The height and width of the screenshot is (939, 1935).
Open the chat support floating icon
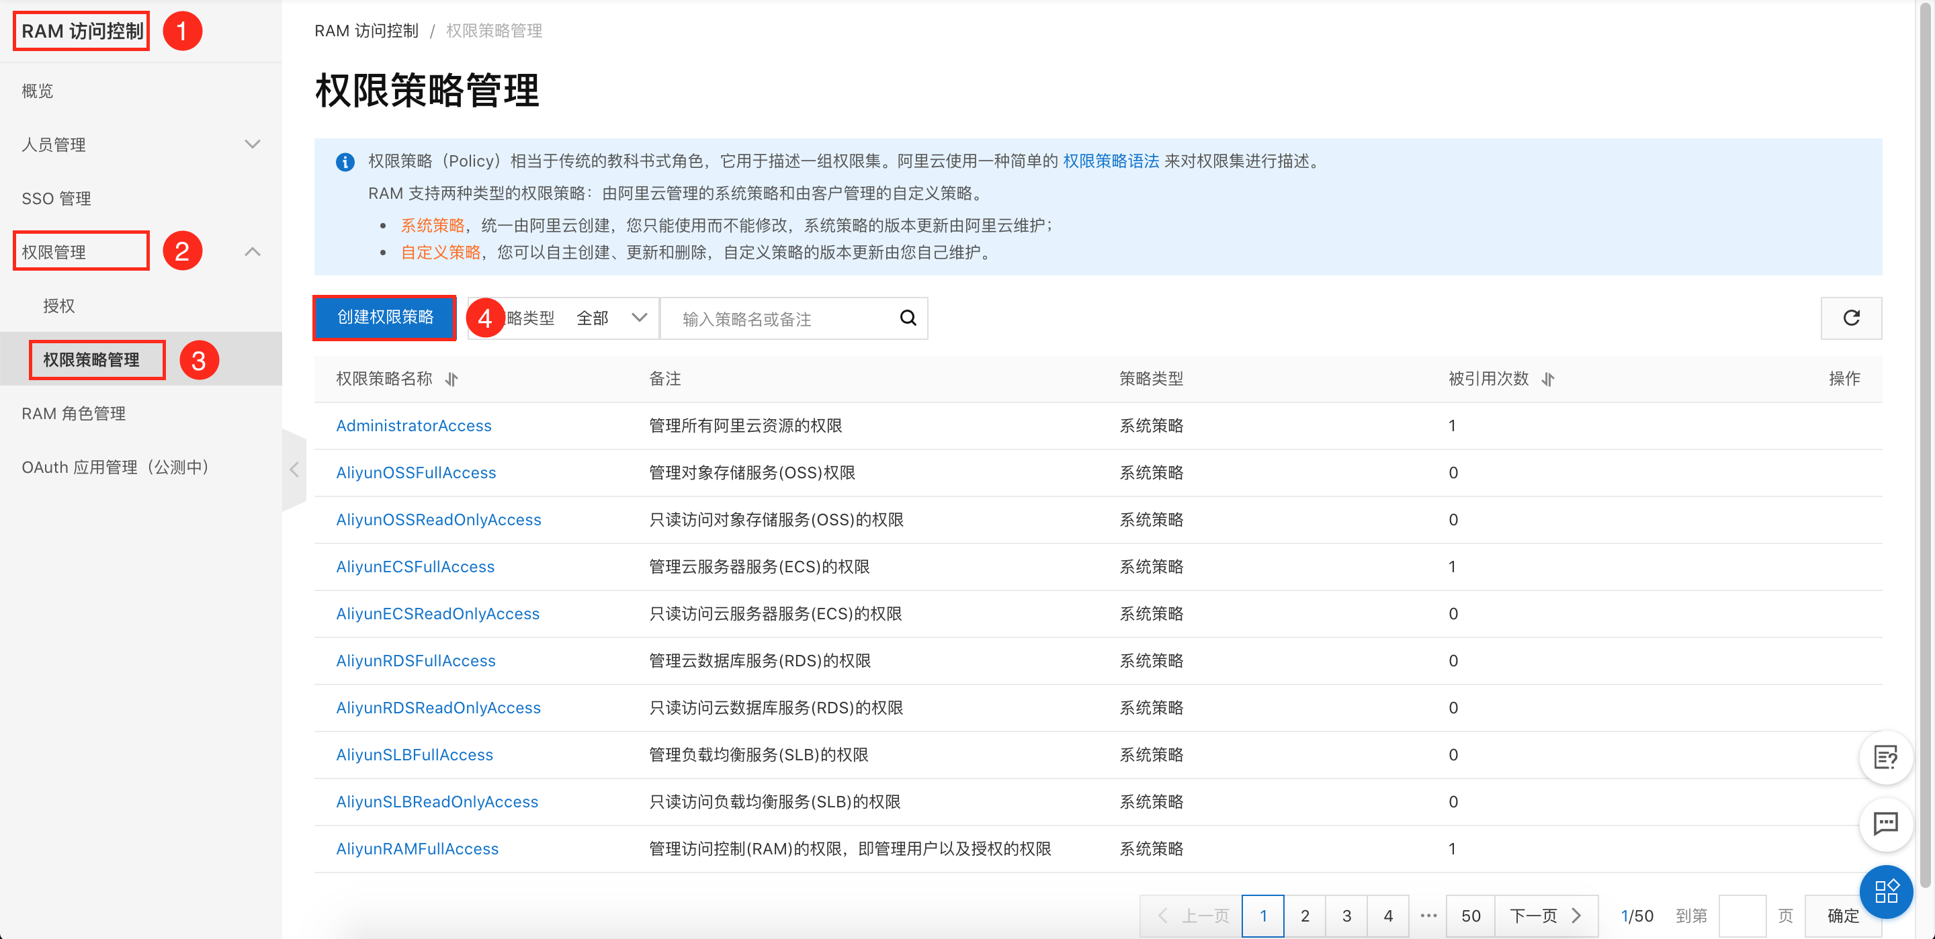[1885, 824]
